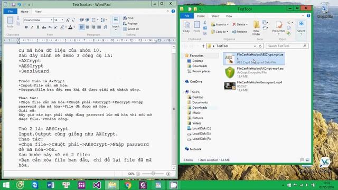Click Rename in Explorer ribbon

pyautogui.click(x=239, y=32)
